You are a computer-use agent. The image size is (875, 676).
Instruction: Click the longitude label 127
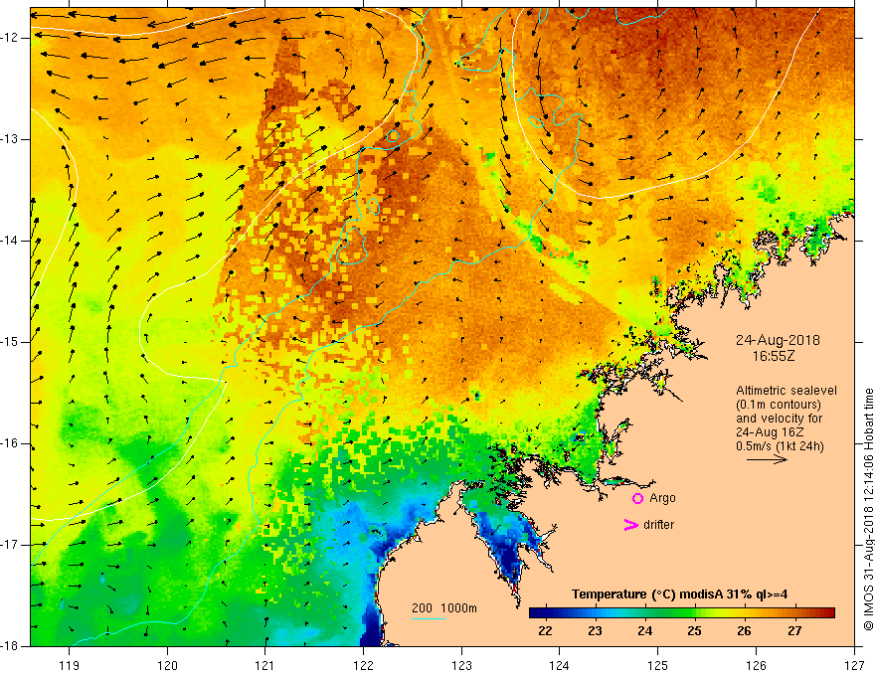coord(854,665)
